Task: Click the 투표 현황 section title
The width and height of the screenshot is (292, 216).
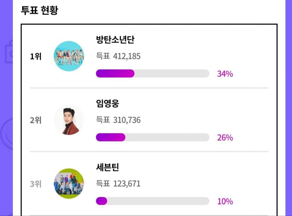Action: coord(39,10)
